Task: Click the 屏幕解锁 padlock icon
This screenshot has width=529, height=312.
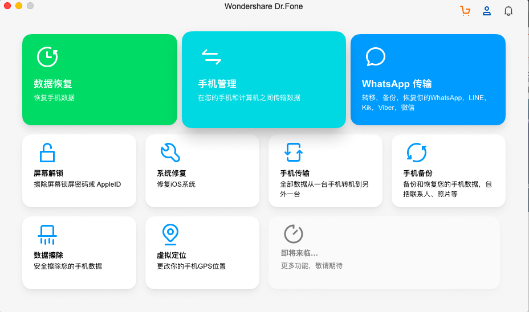Action: pyautogui.click(x=47, y=153)
